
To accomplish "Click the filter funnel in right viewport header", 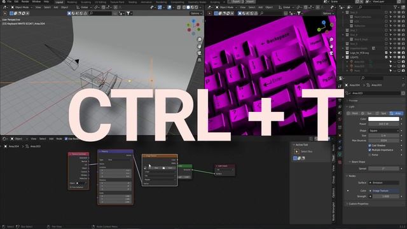I will (x=299, y=13).
